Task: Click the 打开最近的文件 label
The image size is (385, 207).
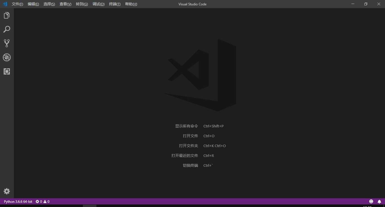Action: pyautogui.click(x=185, y=156)
